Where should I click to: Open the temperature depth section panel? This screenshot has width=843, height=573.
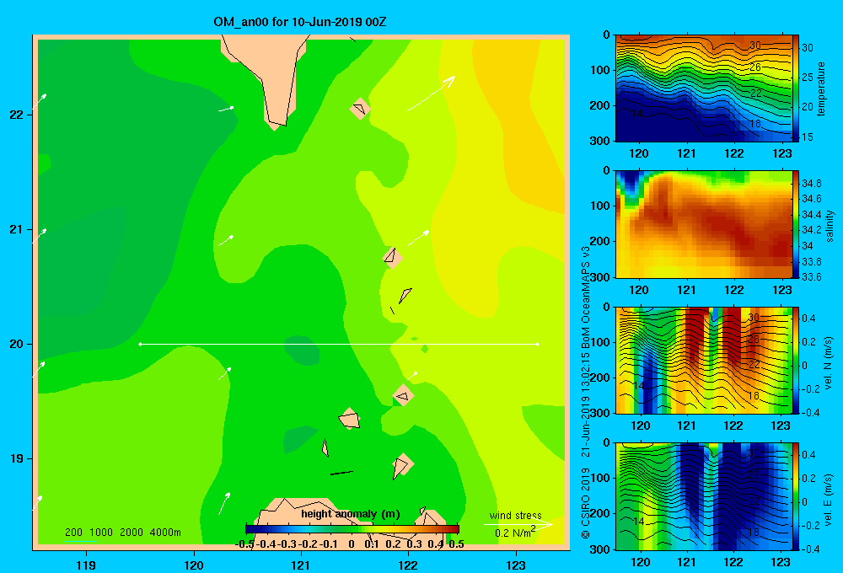[x=703, y=88]
